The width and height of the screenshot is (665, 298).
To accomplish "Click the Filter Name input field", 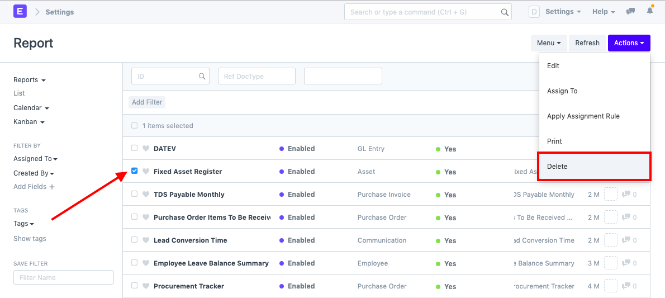I will coord(64,278).
